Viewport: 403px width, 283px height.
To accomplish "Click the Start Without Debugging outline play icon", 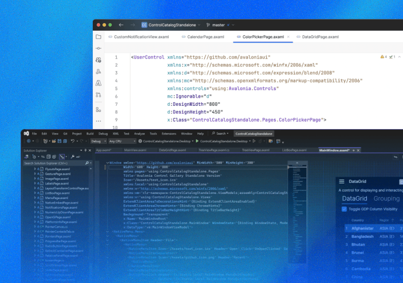I will 254,141.
